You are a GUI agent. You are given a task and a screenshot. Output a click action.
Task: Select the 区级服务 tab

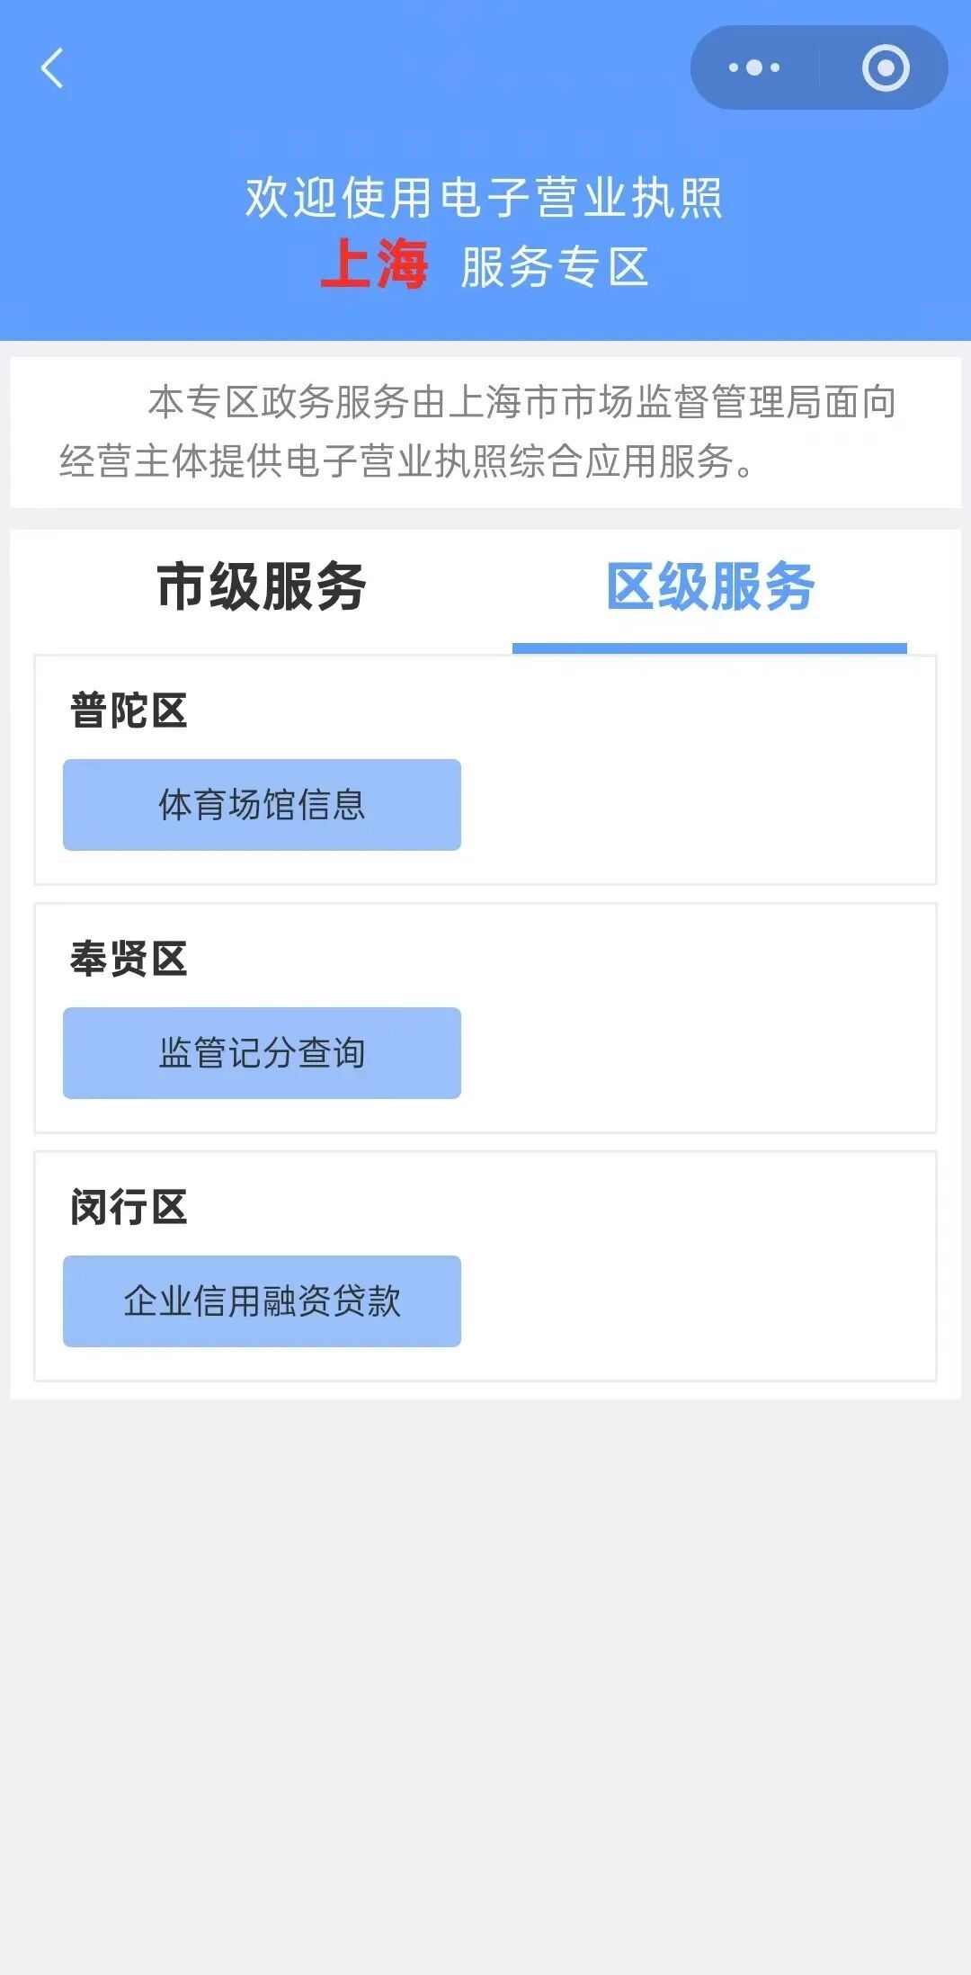coord(710,587)
